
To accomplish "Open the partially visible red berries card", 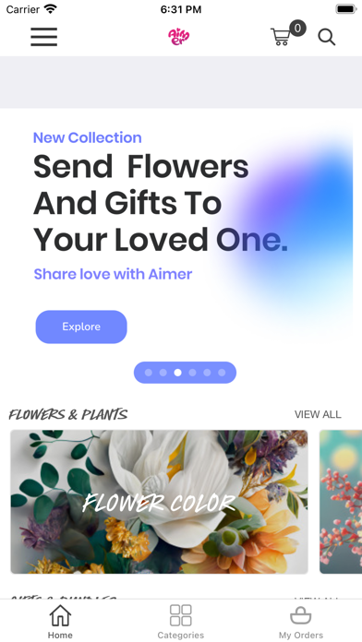I will (341, 502).
